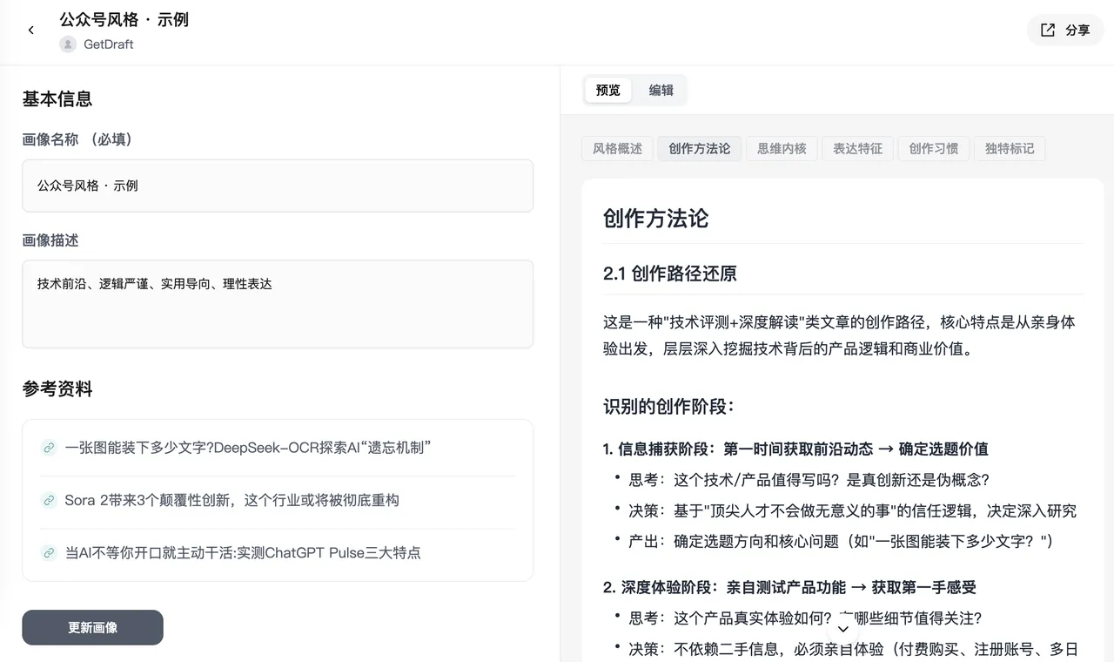Show the 独特标记 section tab
1114x662 pixels.
coord(1010,149)
